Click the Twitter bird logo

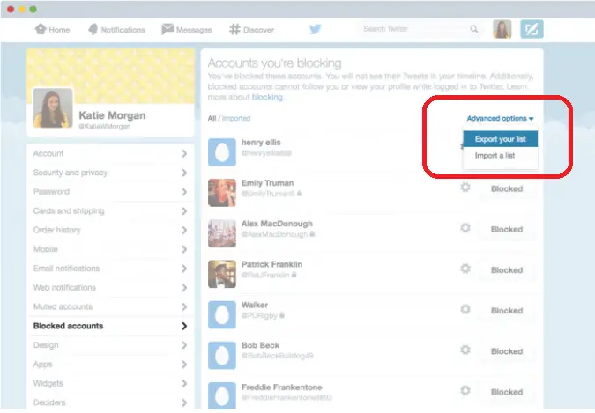[x=315, y=29]
